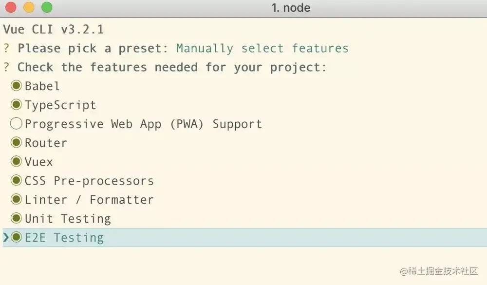Click the '1. node' window title
The image size is (487, 285).
(290, 8)
